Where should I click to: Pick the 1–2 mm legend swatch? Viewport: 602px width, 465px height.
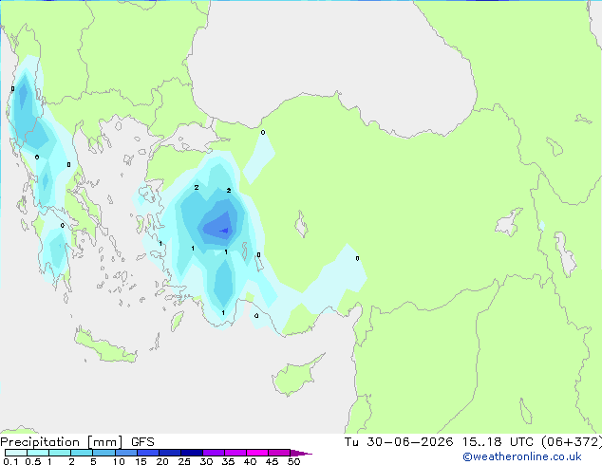click(60, 453)
